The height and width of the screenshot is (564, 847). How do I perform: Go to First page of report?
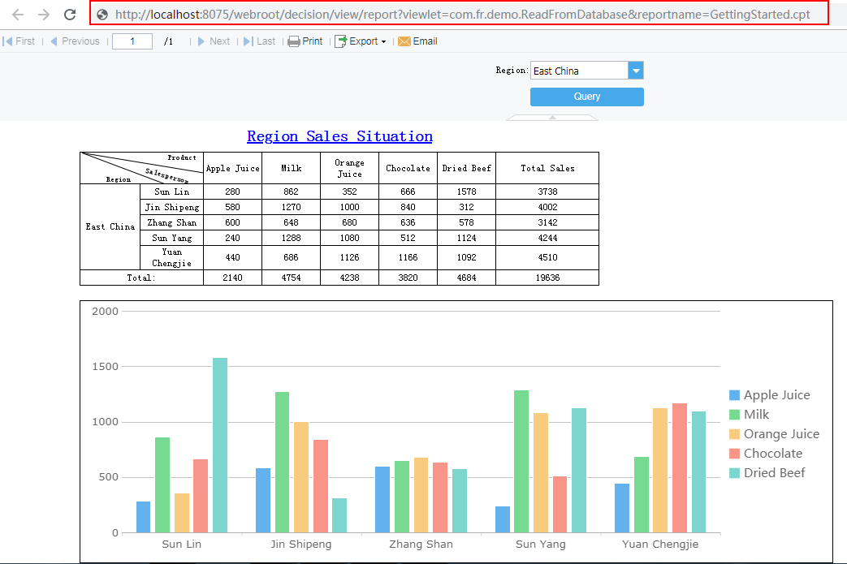point(19,41)
